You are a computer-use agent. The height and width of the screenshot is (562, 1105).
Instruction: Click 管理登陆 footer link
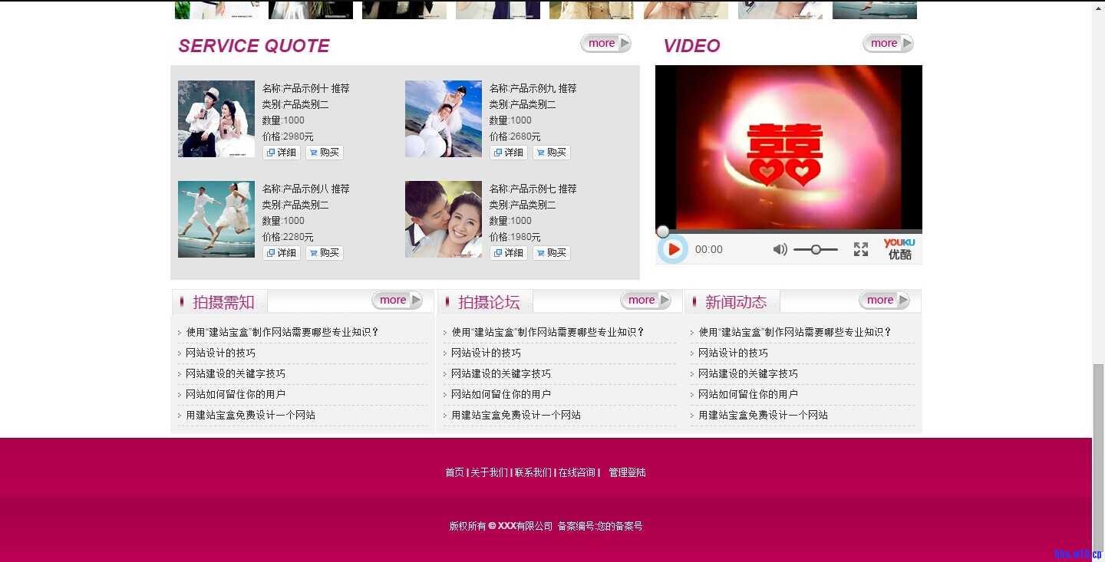627,472
